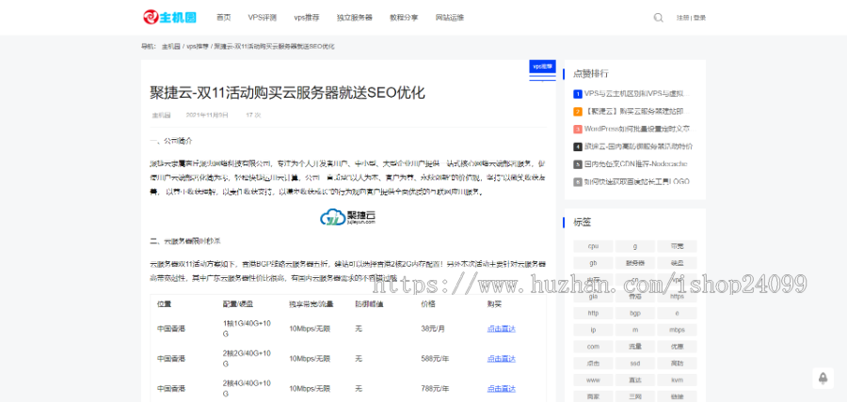Image resolution: width=847 pixels, height=402 pixels.
Task: Select the 流量 tag
Action: point(634,347)
